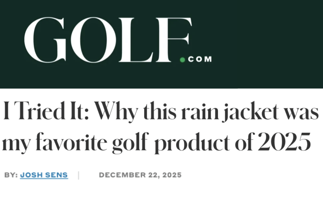
Task: Click the "BY:" byline label
Action: click(11, 175)
